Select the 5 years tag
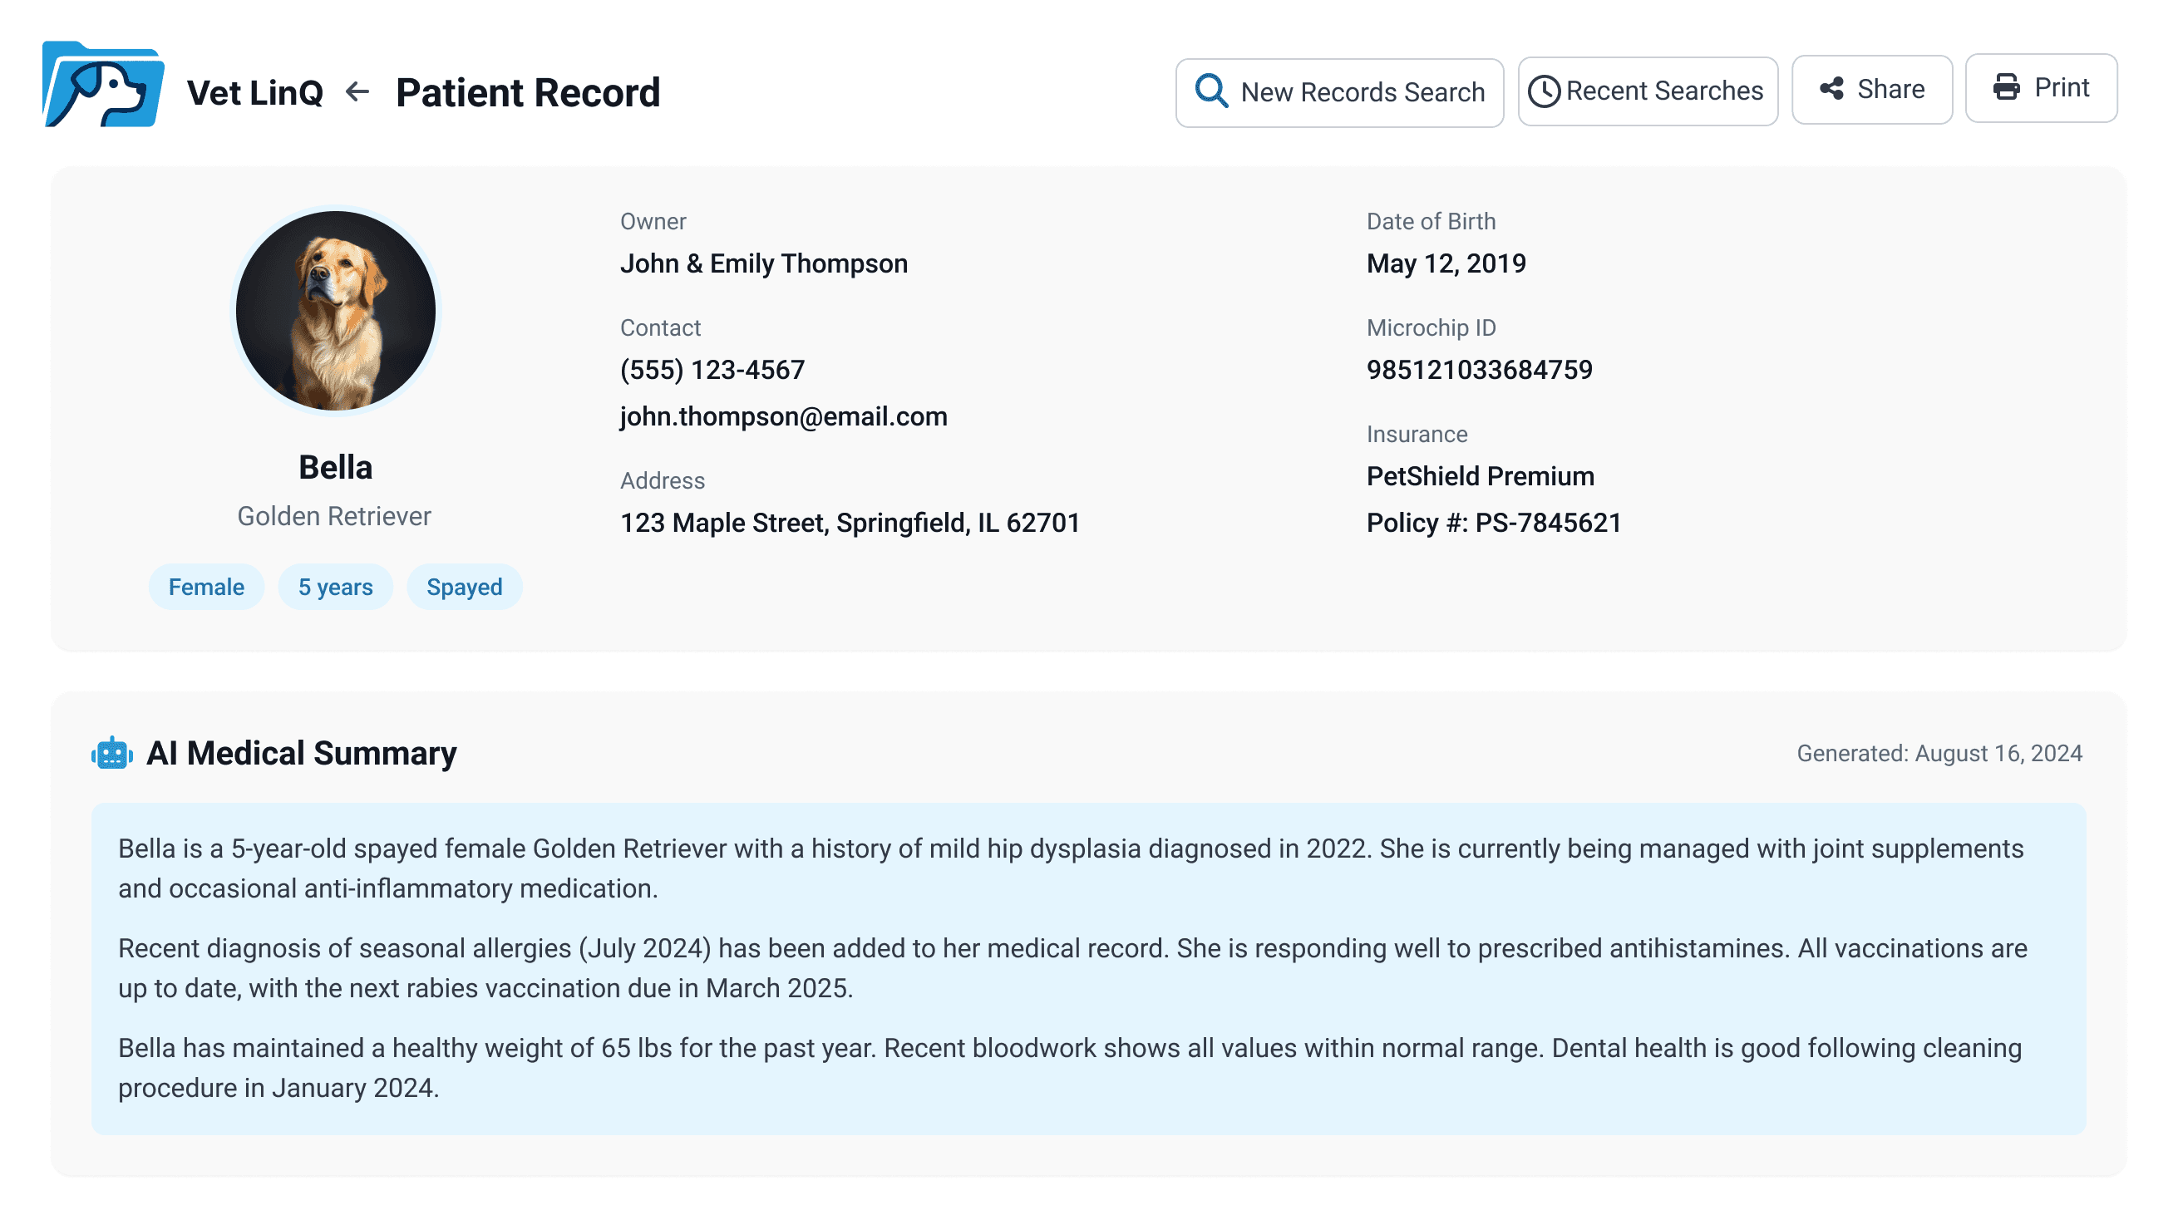2183x1210 pixels. click(x=335, y=586)
